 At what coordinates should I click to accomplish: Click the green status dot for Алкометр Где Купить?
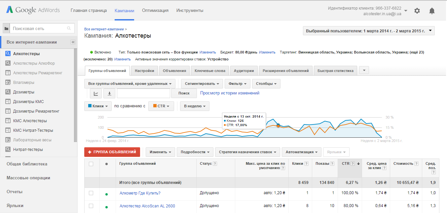coord(106,194)
